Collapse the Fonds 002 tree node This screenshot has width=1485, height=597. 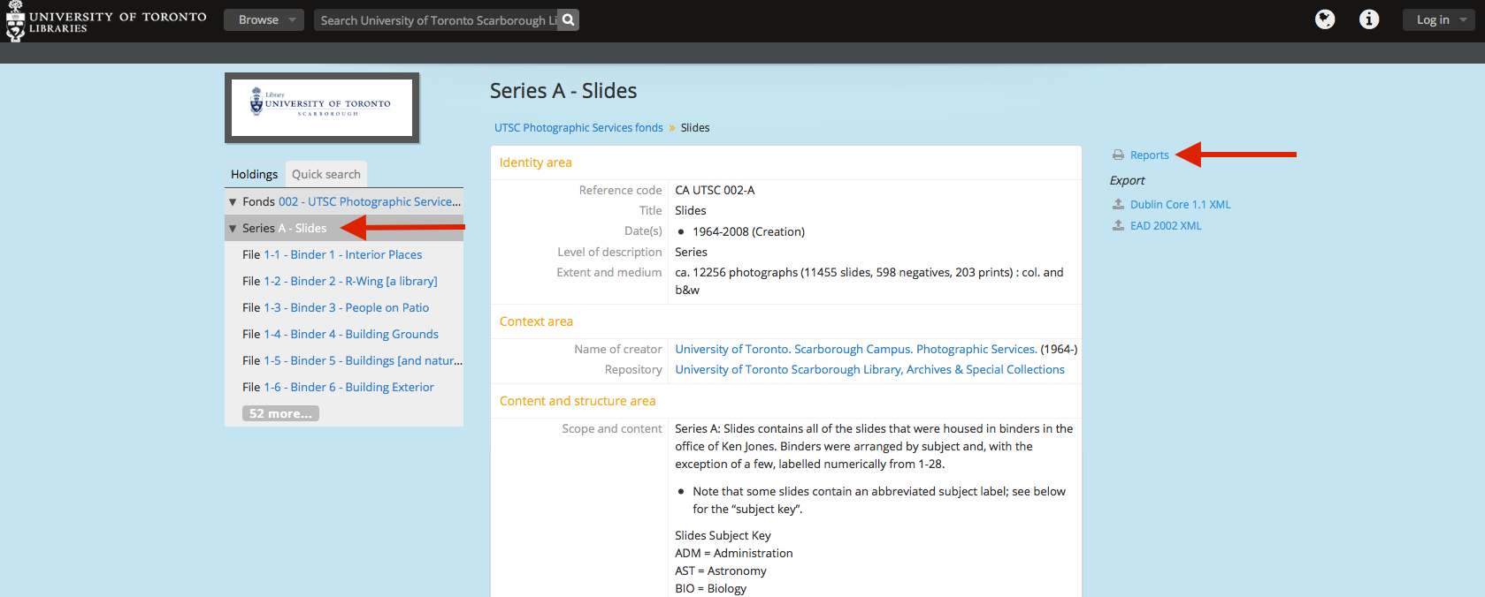click(233, 202)
